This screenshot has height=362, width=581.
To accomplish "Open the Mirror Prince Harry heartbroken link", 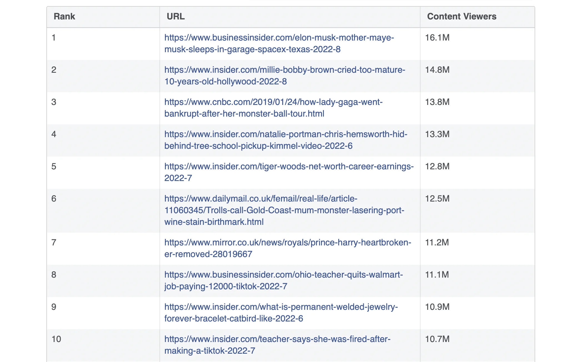I will click(x=288, y=248).
